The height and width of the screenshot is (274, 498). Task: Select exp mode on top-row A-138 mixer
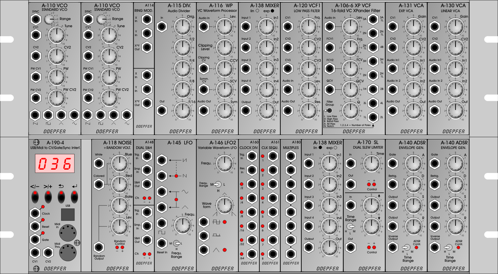point(272,11)
